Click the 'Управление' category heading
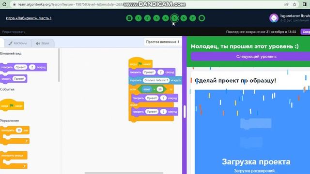This screenshot has height=174, width=310. point(10,120)
